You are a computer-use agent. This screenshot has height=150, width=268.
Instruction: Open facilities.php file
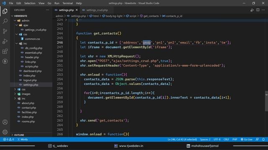29,112
